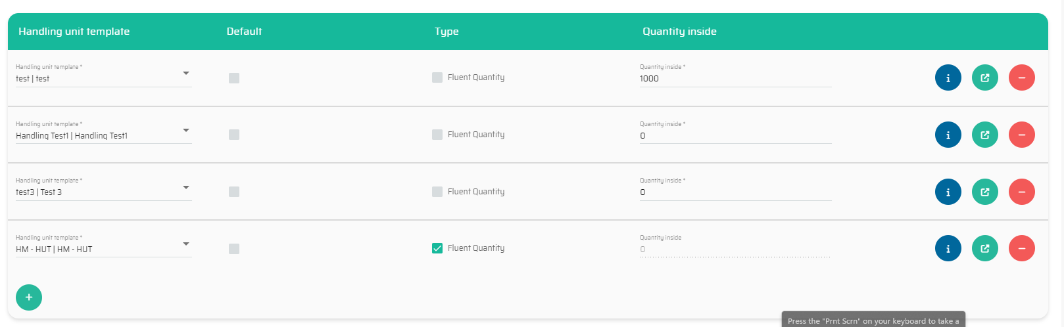This screenshot has height=327, width=1064.
Task: Expand the HM - HUT template dropdown
Action: tap(186, 244)
